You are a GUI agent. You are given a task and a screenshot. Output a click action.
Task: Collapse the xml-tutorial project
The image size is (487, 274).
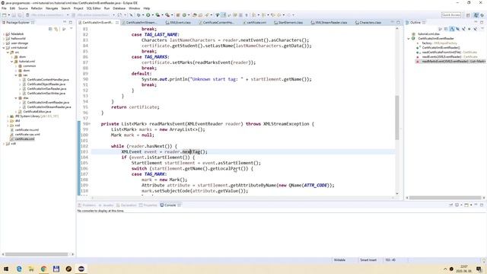tap(4, 48)
